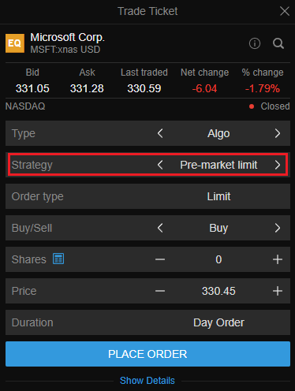Click the search magnifier icon

click(278, 43)
